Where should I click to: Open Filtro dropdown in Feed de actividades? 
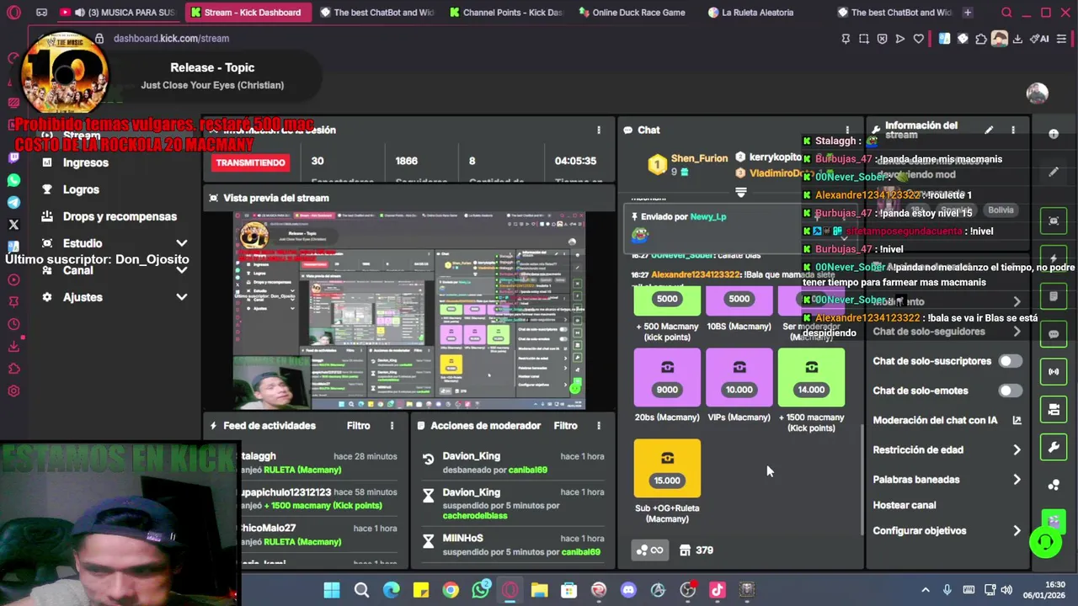[x=358, y=426]
